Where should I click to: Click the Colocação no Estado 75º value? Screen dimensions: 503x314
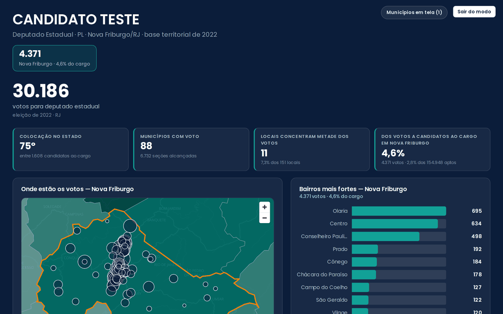28,146
